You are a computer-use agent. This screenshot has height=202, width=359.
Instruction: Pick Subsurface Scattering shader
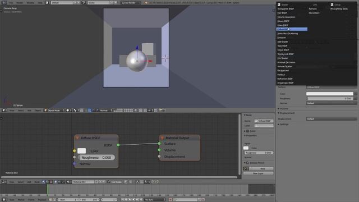[x=288, y=34]
